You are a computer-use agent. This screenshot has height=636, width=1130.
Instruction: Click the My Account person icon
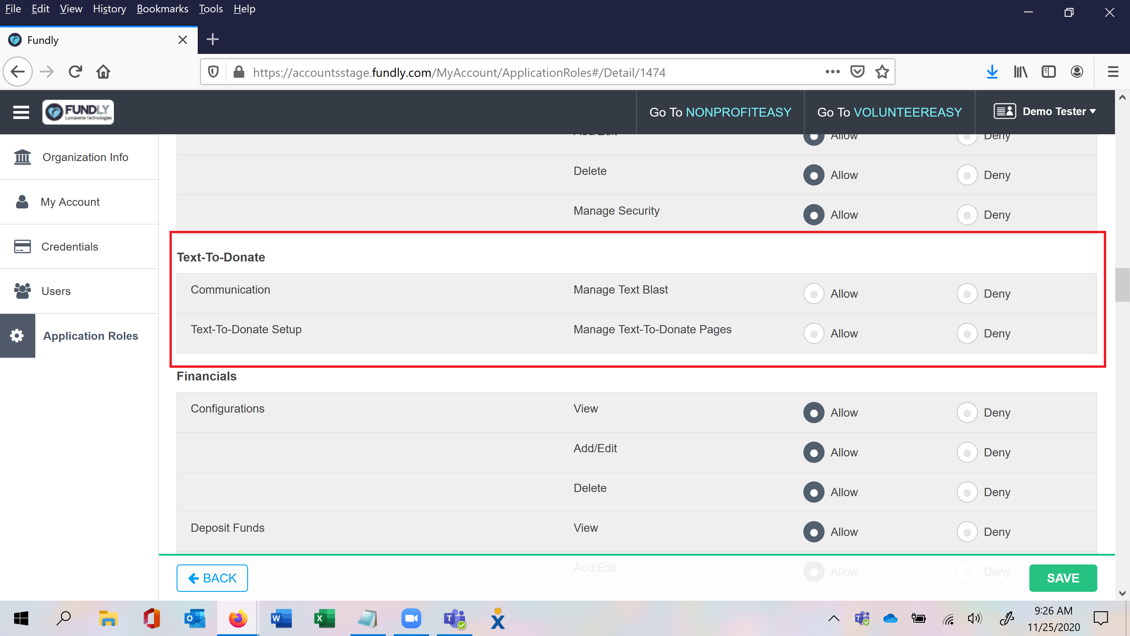[x=22, y=202]
